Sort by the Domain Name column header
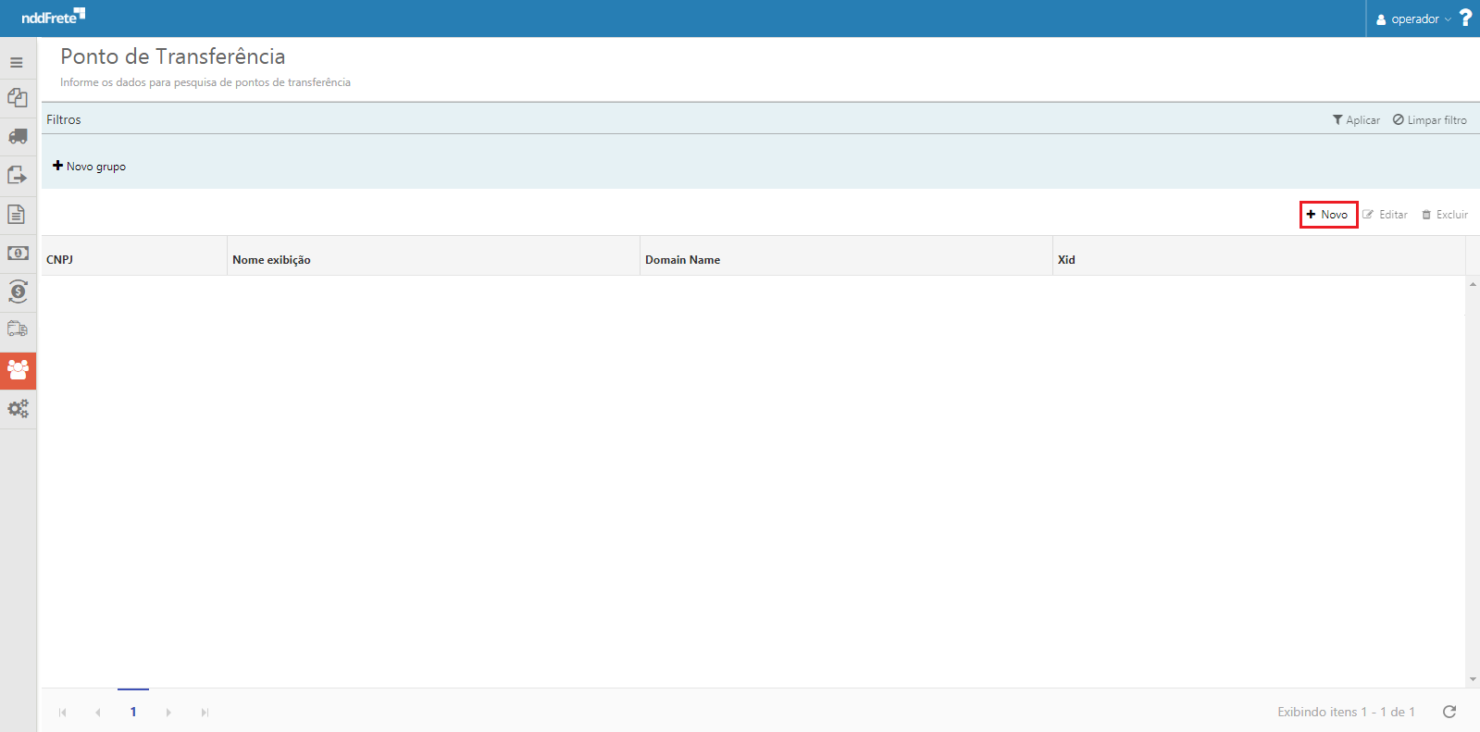The height and width of the screenshot is (732, 1480). pyautogui.click(x=683, y=260)
